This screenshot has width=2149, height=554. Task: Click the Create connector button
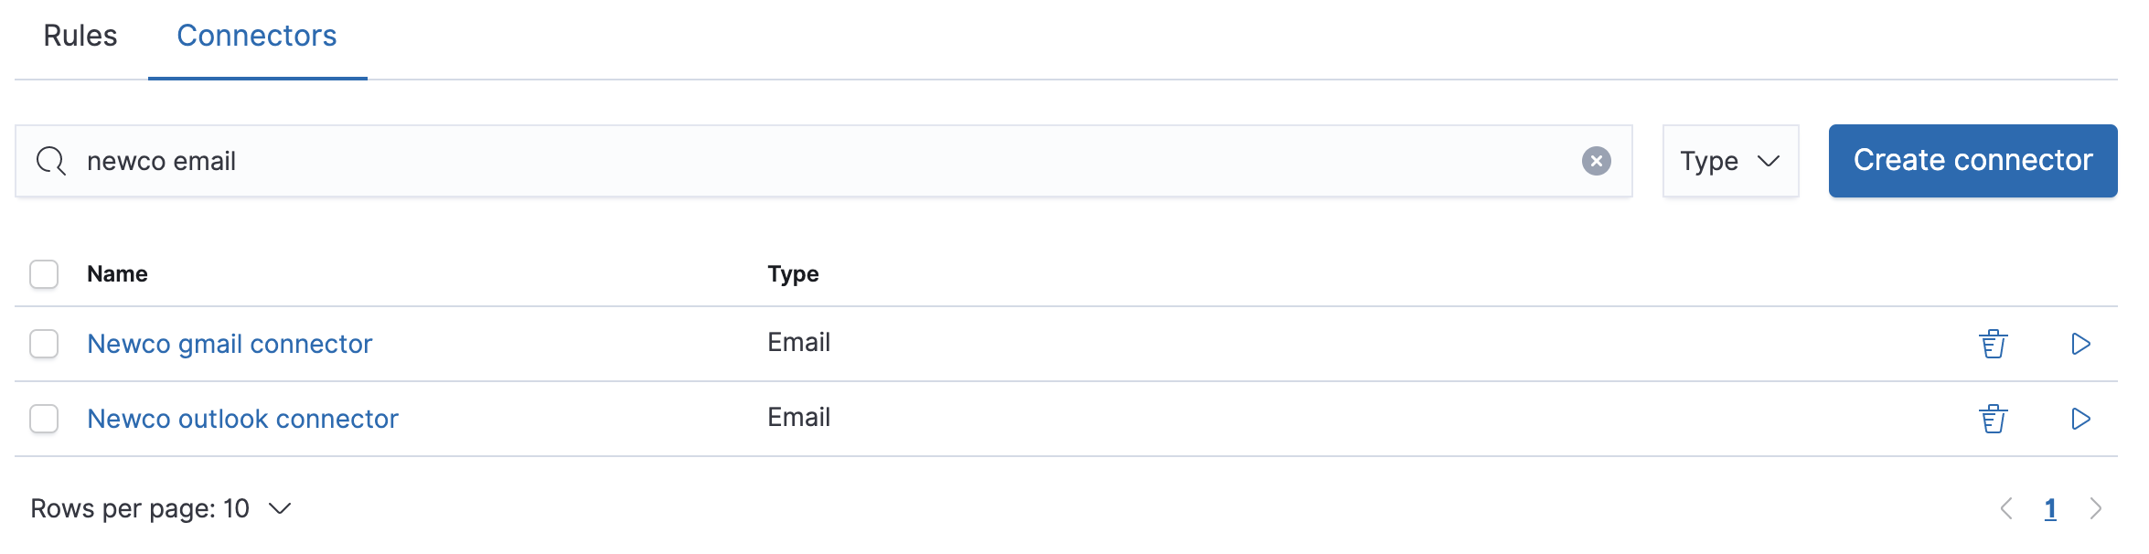click(1972, 161)
